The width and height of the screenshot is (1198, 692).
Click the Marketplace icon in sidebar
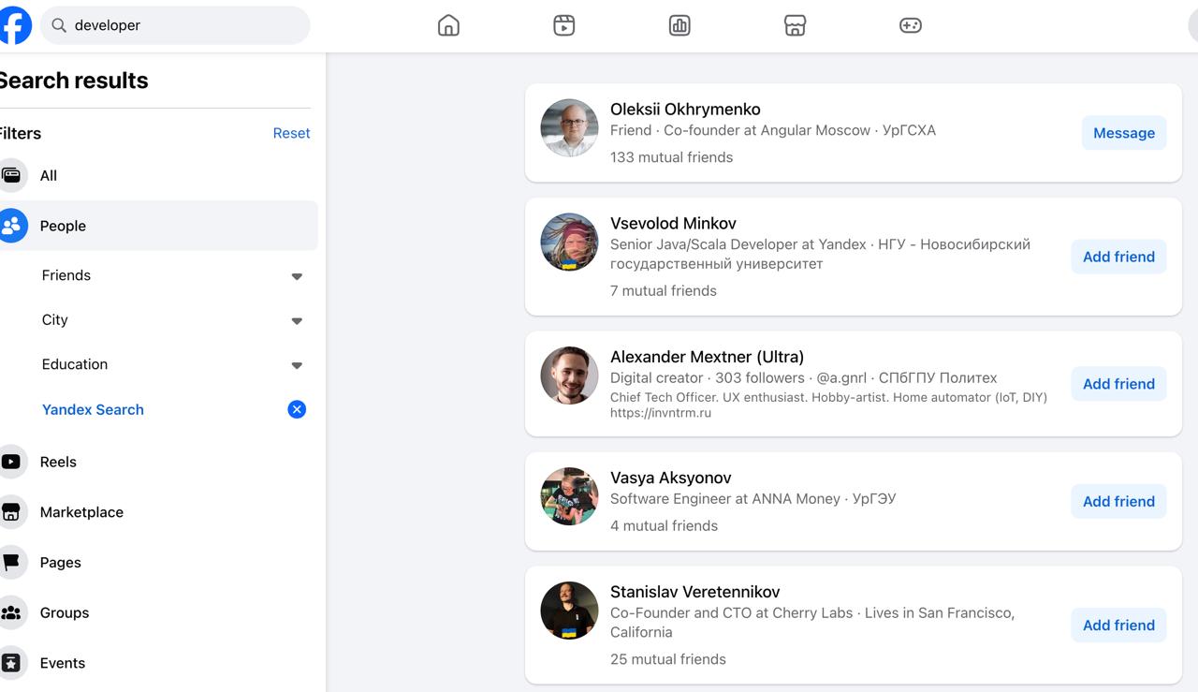click(x=11, y=512)
